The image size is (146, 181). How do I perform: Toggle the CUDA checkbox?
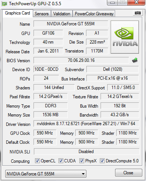(61, 161)
